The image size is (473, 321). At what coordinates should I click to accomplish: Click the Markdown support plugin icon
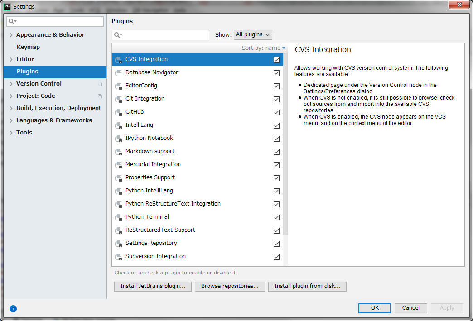click(x=119, y=151)
